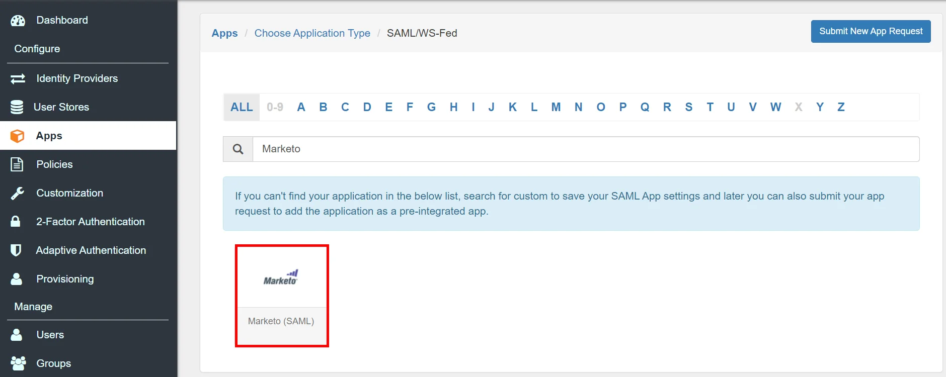Click the Marketo search input field
This screenshot has height=377, width=946.
(586, 149)
